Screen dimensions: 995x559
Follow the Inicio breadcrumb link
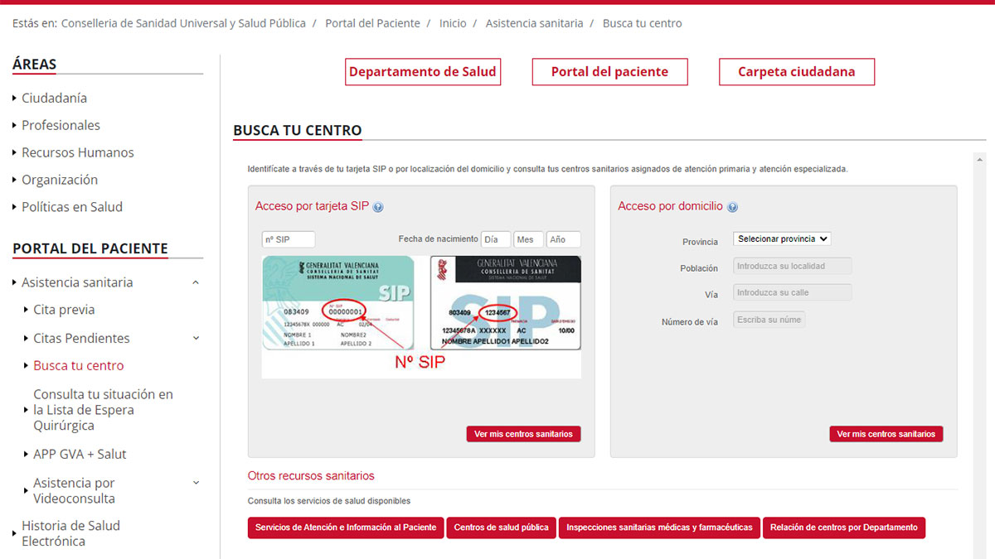pos(453,23)
